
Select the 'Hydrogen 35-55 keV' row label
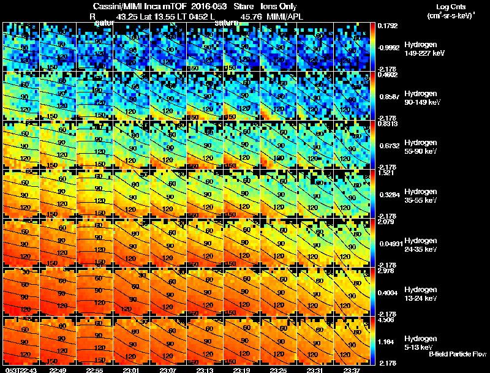click(421, 196)
